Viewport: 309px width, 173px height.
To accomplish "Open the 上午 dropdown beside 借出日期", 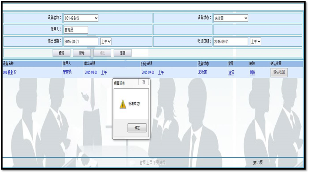I will point(106,42).
